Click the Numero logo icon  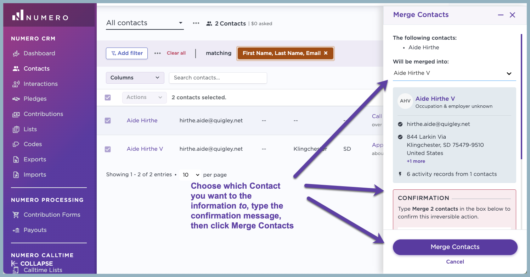pos(18,15)
